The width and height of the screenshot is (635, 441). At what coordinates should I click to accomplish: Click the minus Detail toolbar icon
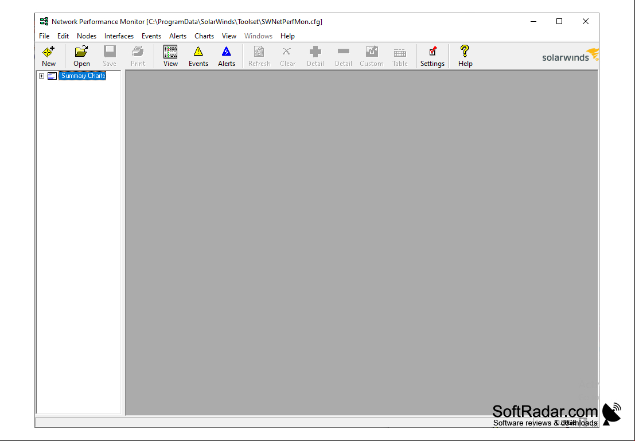(x=344, y=52)
